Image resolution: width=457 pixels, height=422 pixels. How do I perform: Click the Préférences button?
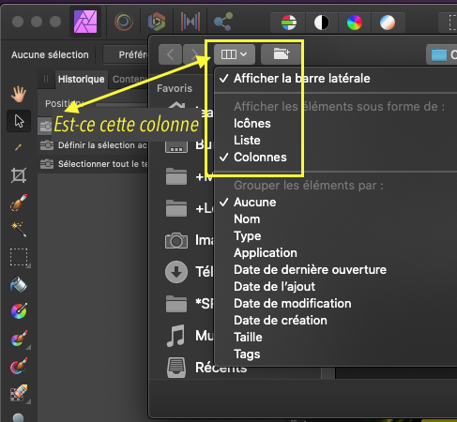coord(126,54)
